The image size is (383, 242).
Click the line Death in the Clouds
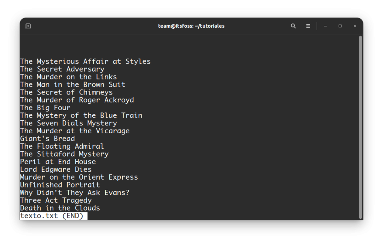[60, 208]
